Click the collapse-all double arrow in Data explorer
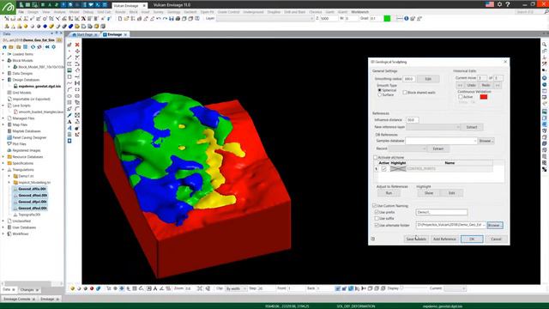Viewport: 549px width, 309px height. pyautogui.click(x=47, y=47)
